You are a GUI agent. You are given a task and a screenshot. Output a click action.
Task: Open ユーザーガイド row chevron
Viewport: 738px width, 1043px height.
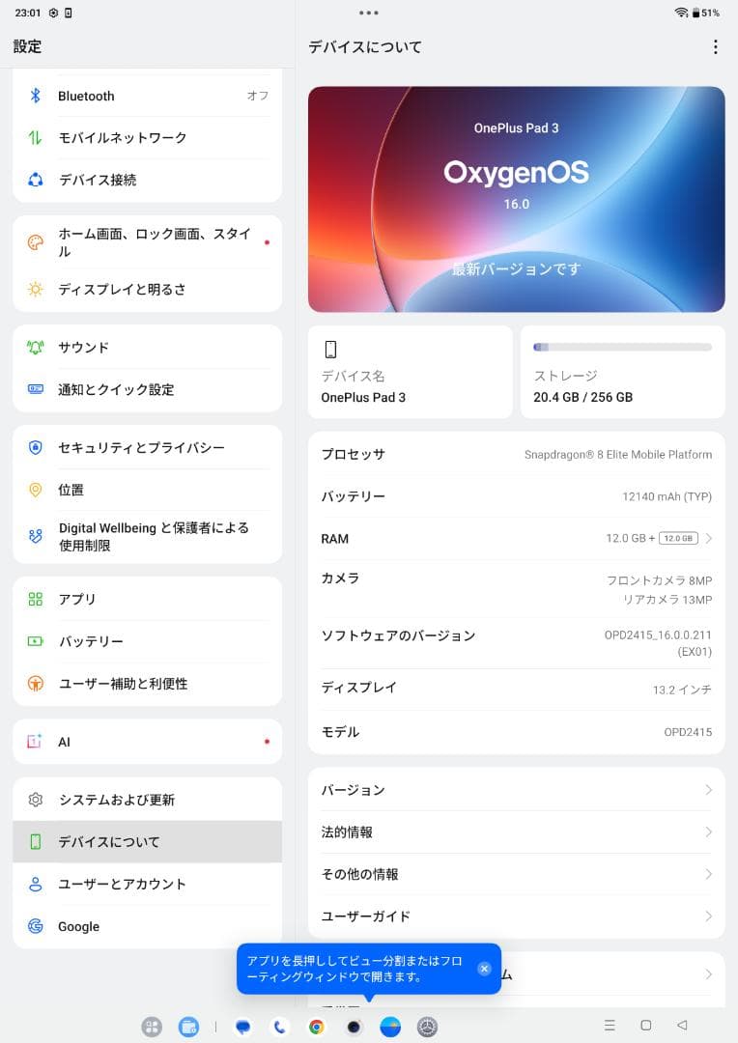tap(709, 916)
